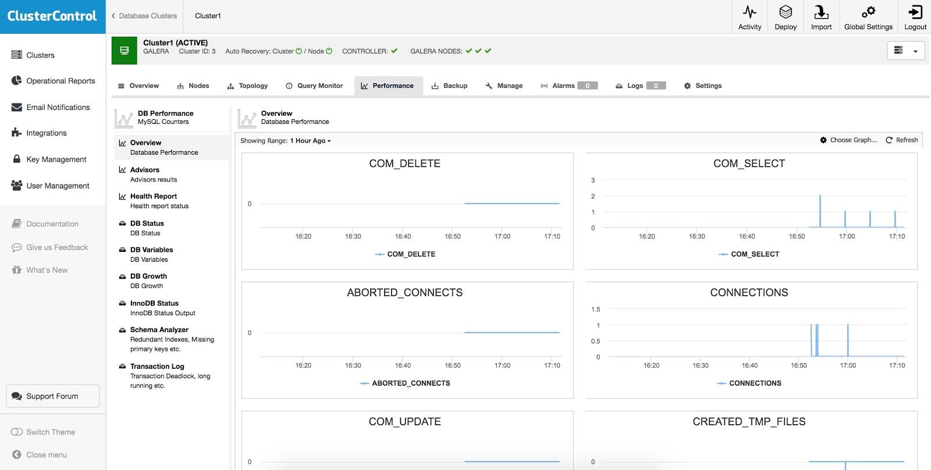931x470 pixels.
Task: Toggle the Switch Theme switch
Action: coord(16,432)
